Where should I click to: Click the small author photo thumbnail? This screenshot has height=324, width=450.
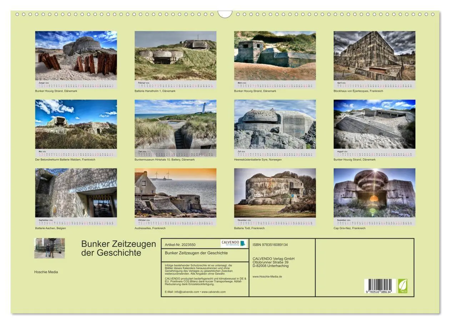[x=50, y=248]
